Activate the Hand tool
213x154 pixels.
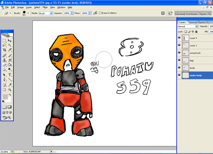(x=4, y=90)
